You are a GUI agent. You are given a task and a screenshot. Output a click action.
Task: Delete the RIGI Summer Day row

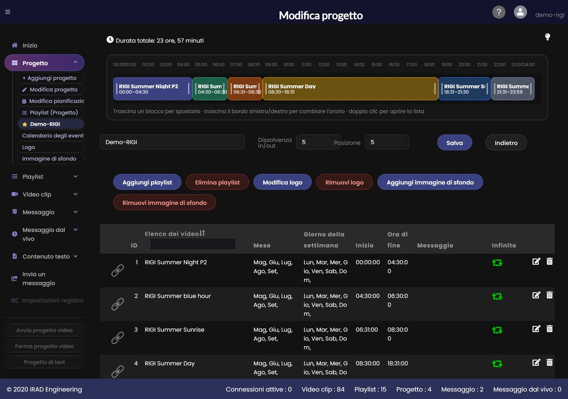550,362
